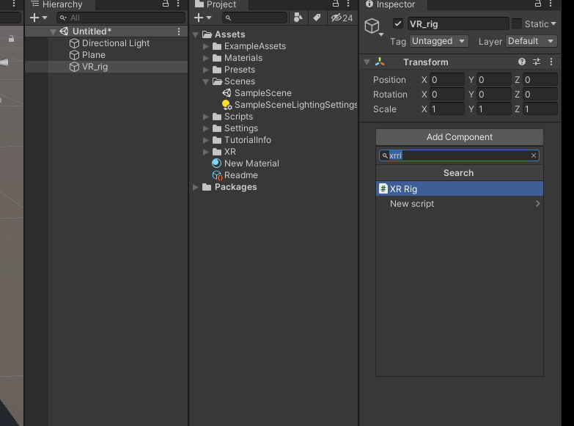Open the Hierarchy create plus dropdown
The image size is (574, 426).
[38, 18]
